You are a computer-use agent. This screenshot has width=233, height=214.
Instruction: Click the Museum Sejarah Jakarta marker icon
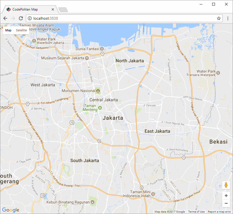click(x=87, y=58)
